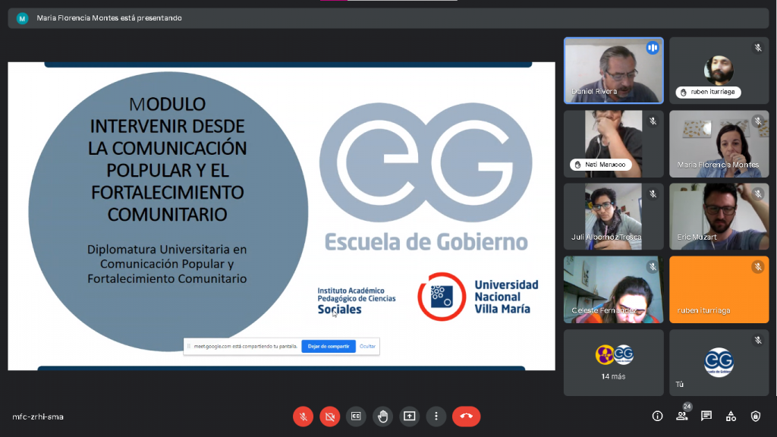Expand the '14 más' participants tile
The height and width of the screenshot is (437, 777).
pyautogui.click(x=613, y=362)
